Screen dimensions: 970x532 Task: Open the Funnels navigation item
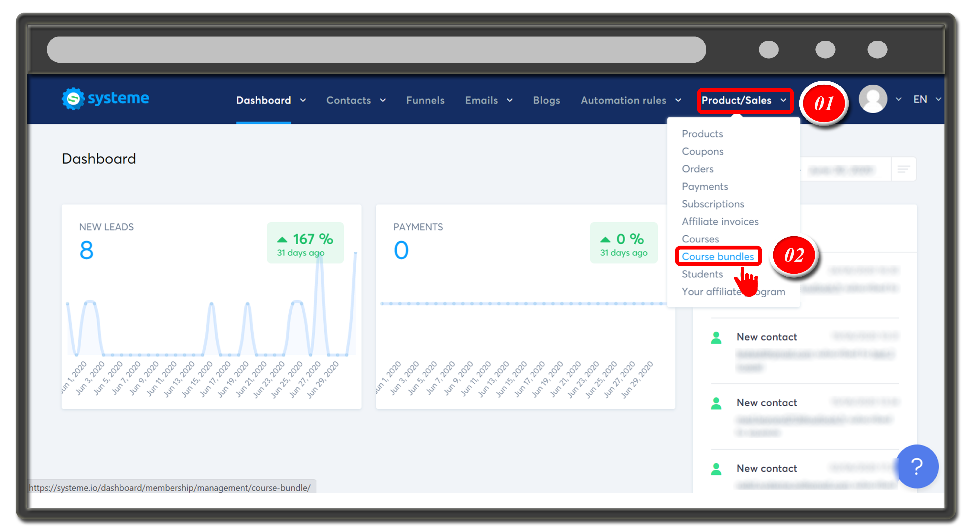tap(425, 101)
